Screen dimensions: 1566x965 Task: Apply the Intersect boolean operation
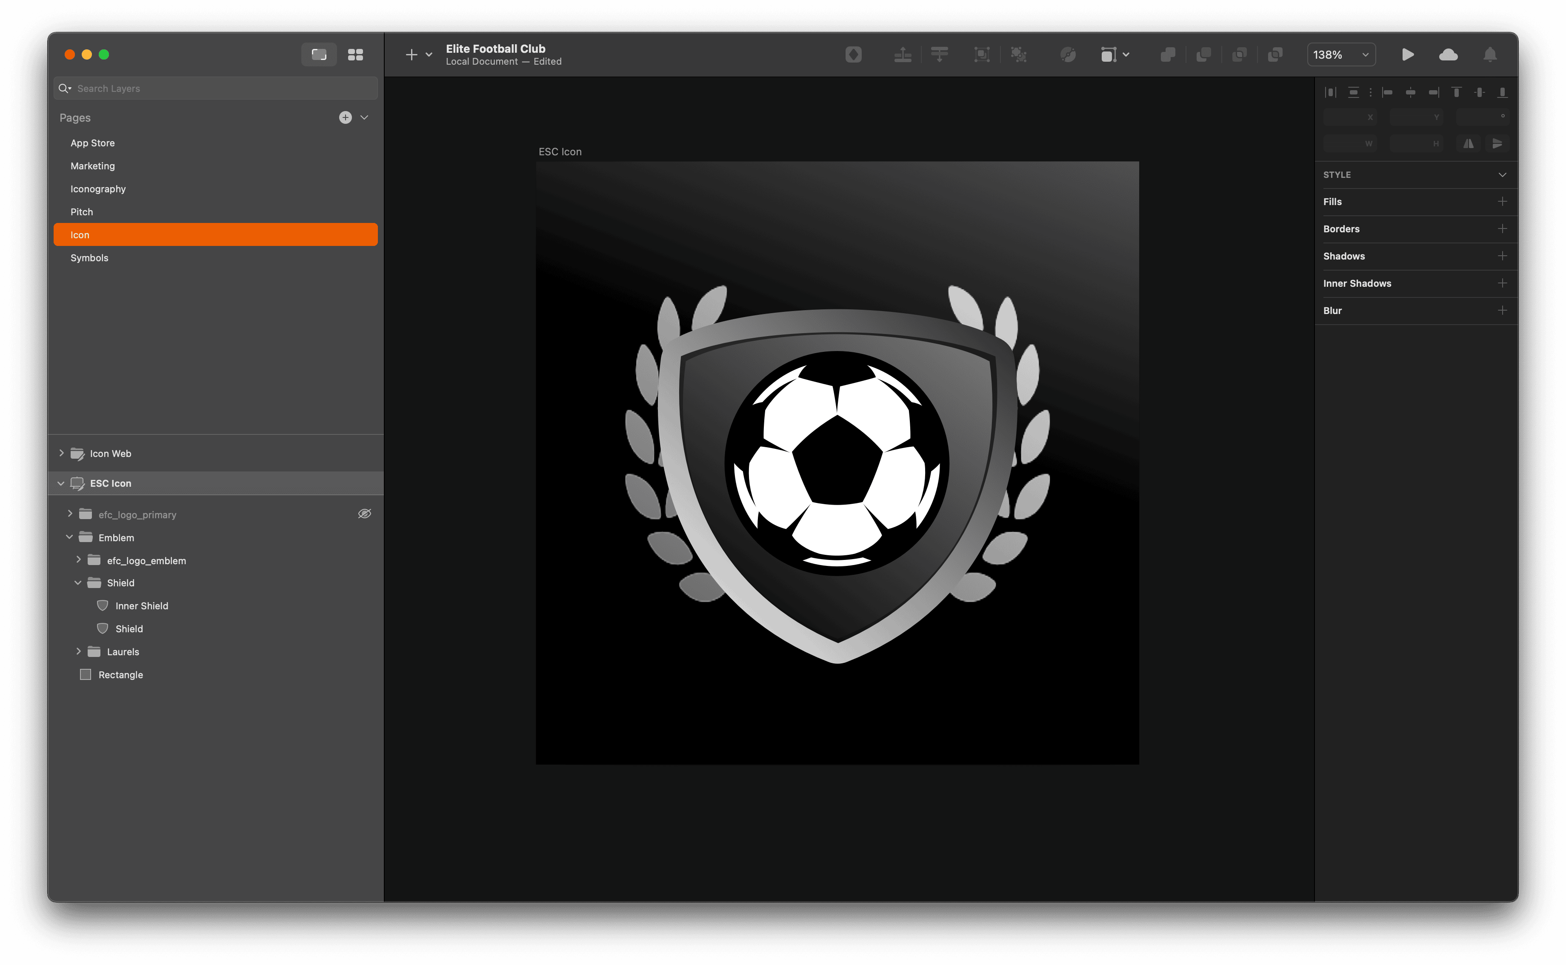pyautogui.click(x=1239, y=55)
